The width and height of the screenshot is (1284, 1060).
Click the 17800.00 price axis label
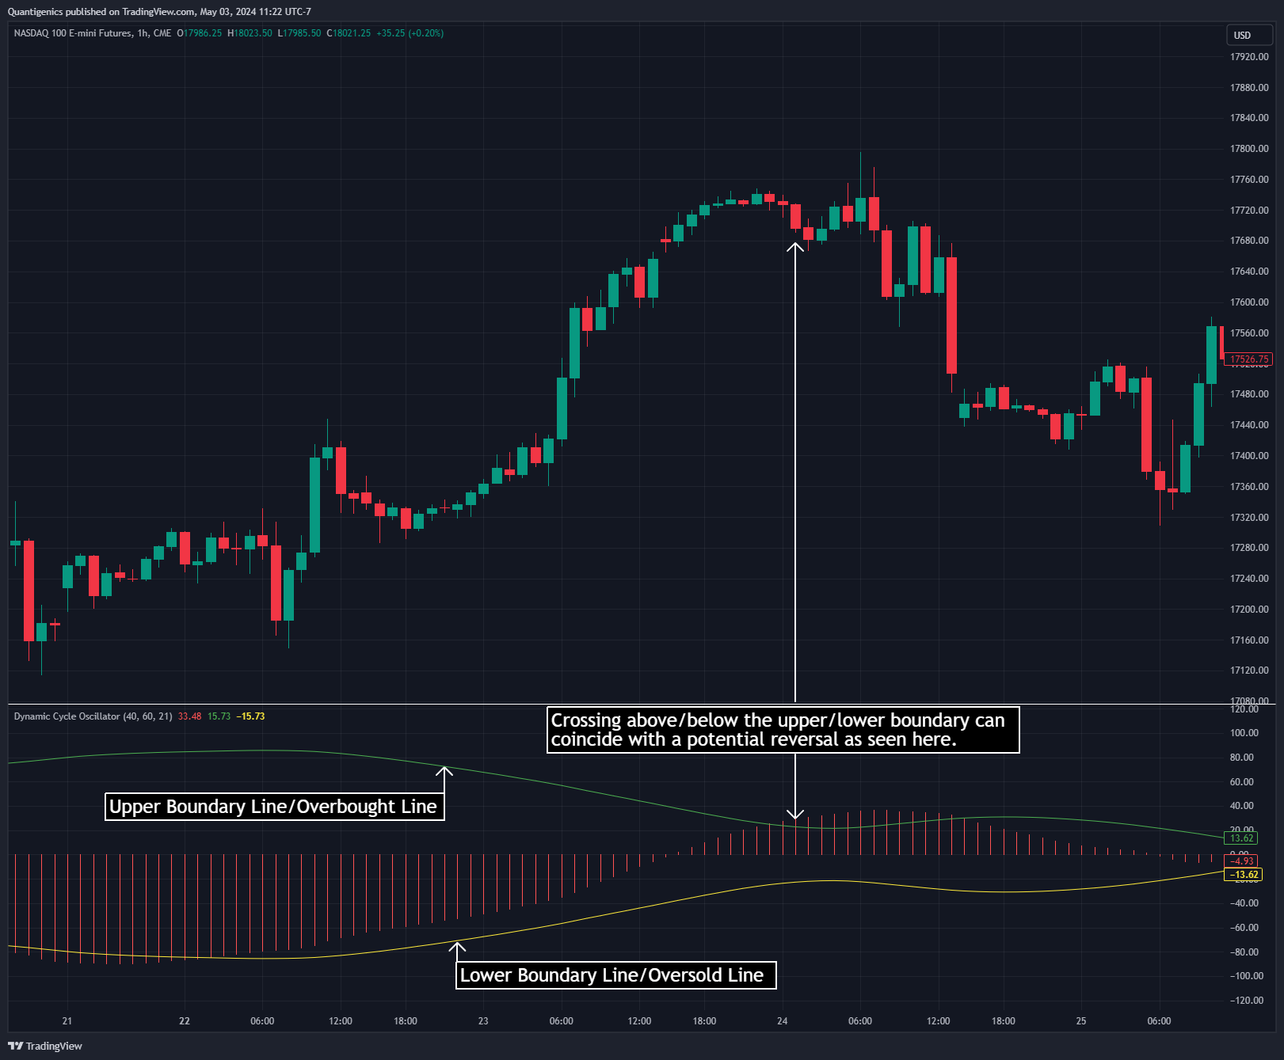pyautogui.click(x=1249, y=149)
